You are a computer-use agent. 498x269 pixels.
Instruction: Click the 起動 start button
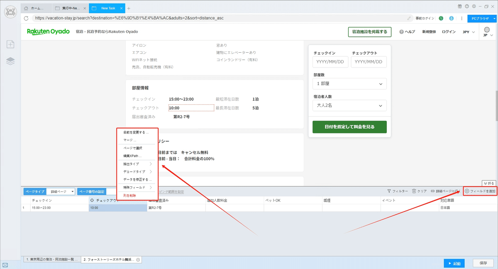[454, 263]
